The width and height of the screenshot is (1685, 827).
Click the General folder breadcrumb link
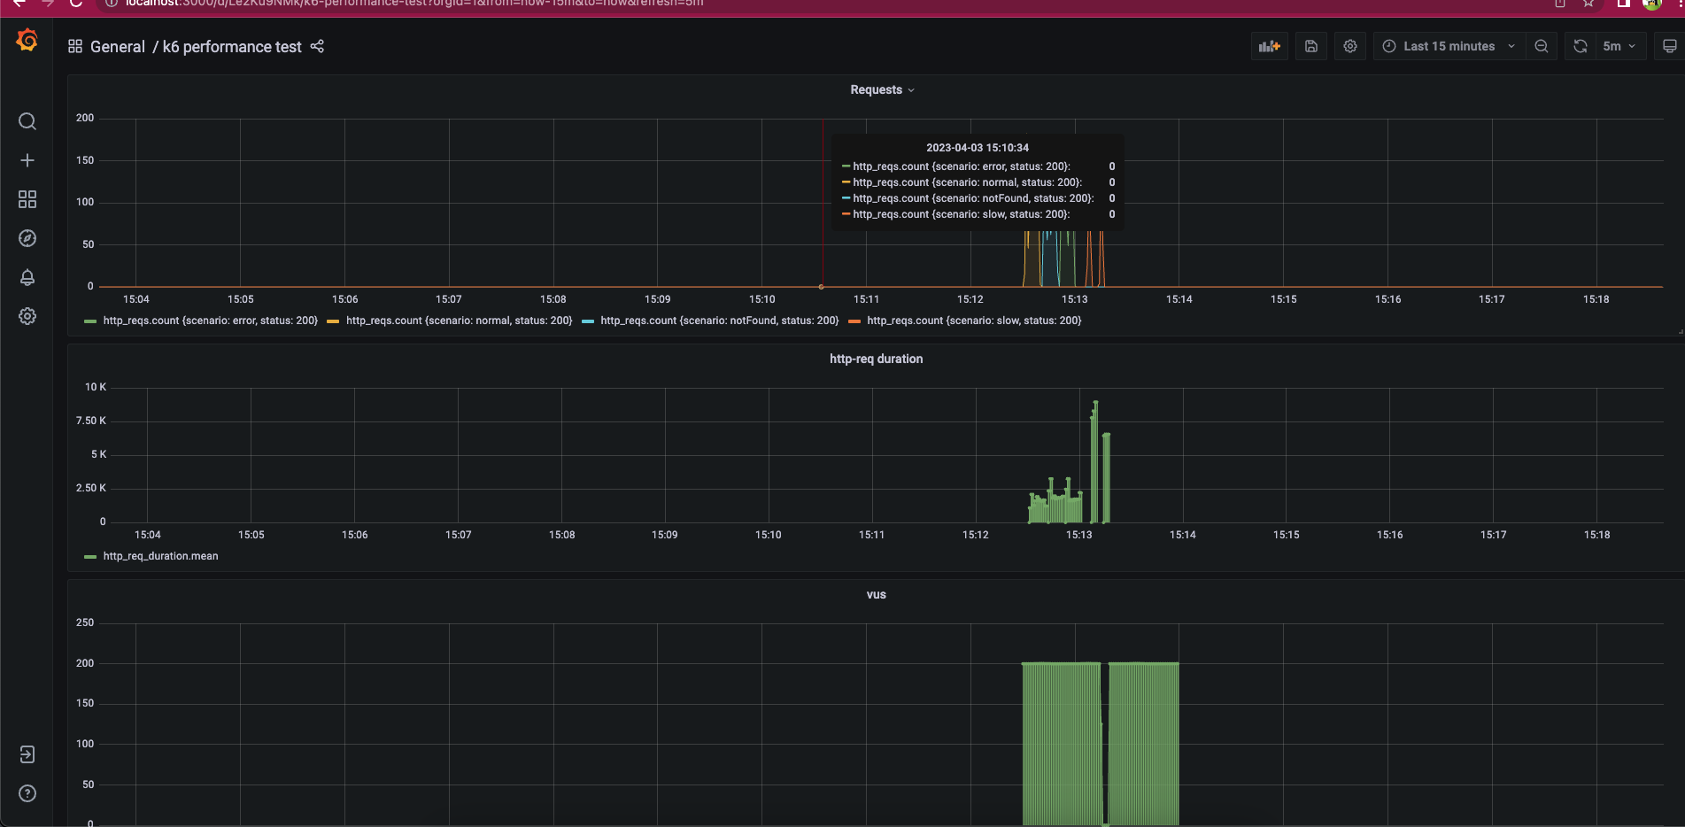point(117,47)
